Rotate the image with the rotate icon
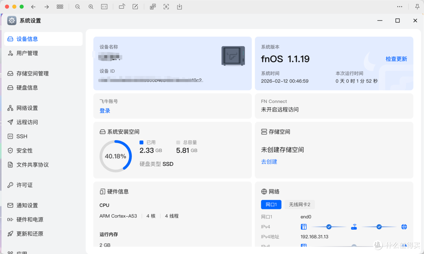The width and height of the screenshot is (424, 254). pyautogui.click(x=122, y=7)
